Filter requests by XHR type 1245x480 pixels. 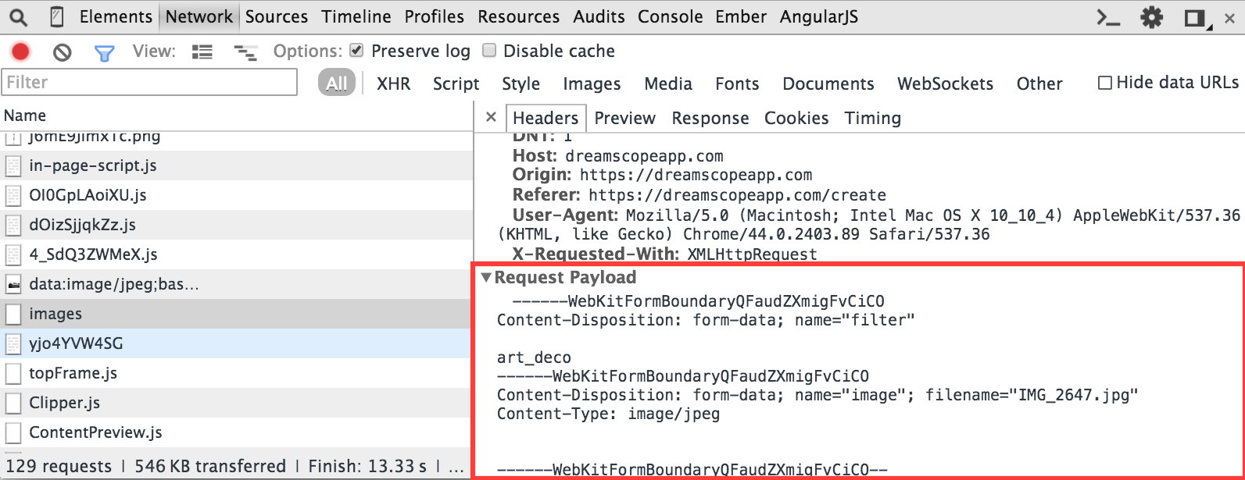(x=393, y=84)
